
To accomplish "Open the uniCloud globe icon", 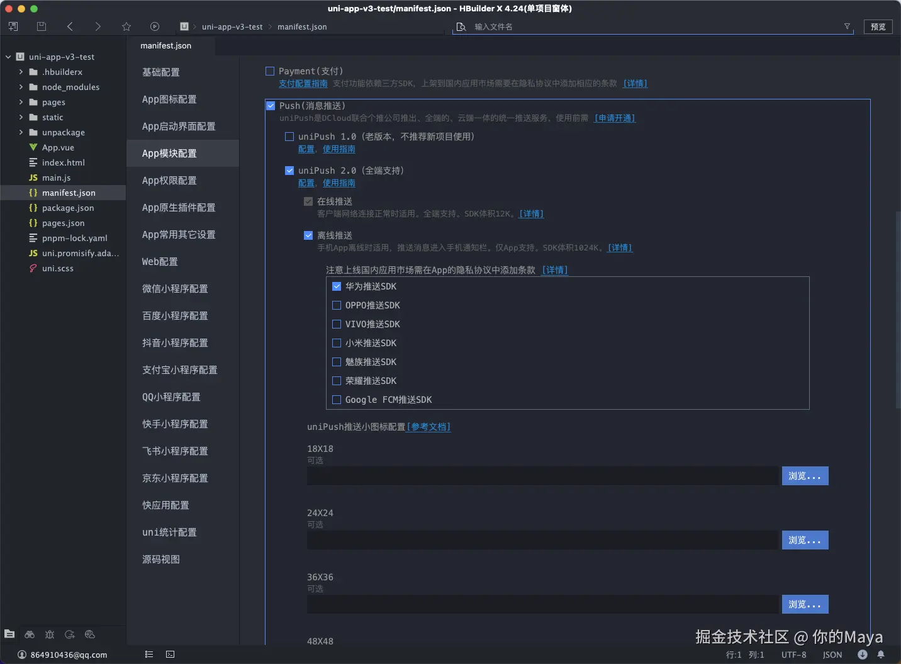I will pyautogui.click(x=90, y=634).
